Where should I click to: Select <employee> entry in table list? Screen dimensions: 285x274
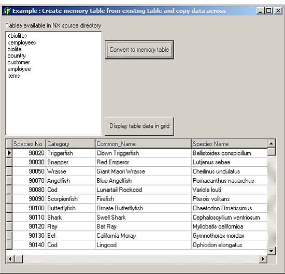(x=22, y=42)
